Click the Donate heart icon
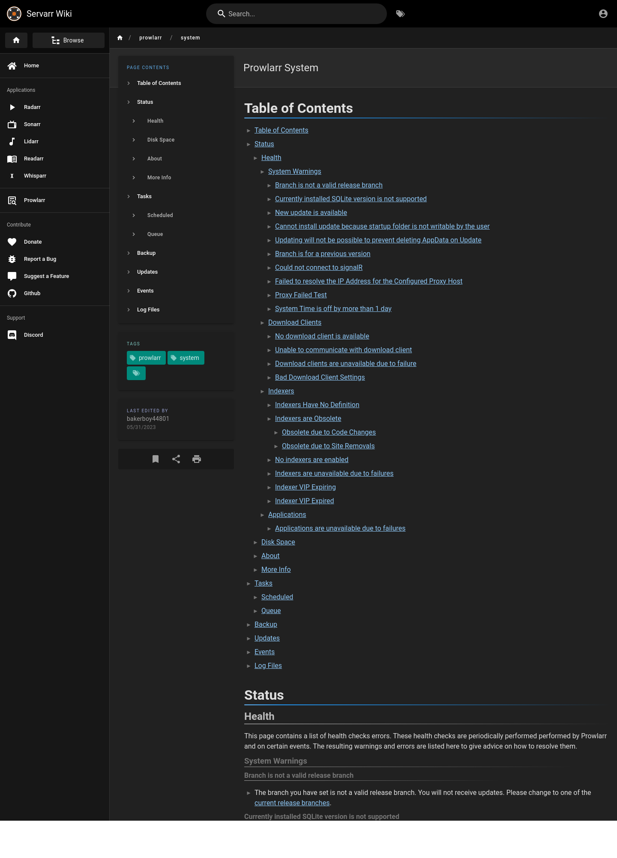Image resolution: width=617 pixels, height=858 pixels. pyautogui.click(x=12, y=242)
